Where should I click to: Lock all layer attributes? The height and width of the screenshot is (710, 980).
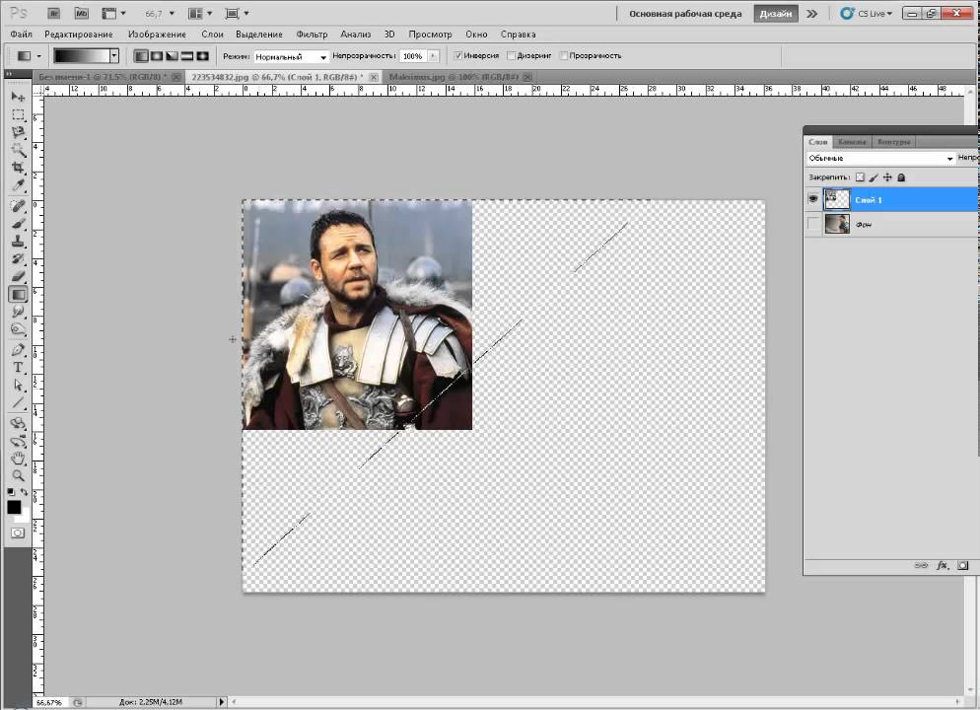(901, 177)
